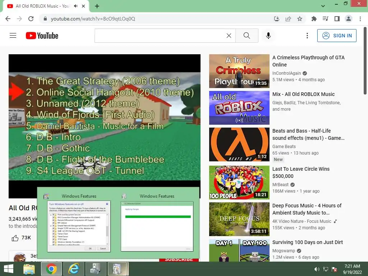Open YouTube settings three-dot menu
368x276 pixels.
pyautogui.click(x=307, y=36)
